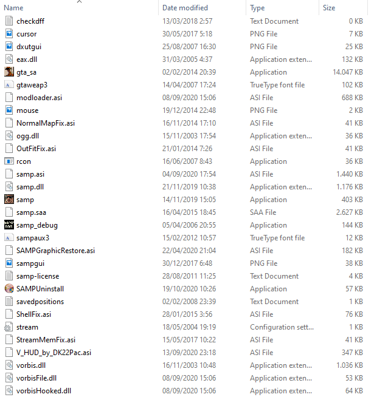391x400 pixels.
Task: Click the file name V_HUD_by_DK22Pac.asi
Action: (x=54, y=353)
